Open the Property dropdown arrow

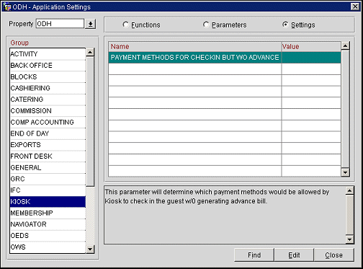(91, 24)
